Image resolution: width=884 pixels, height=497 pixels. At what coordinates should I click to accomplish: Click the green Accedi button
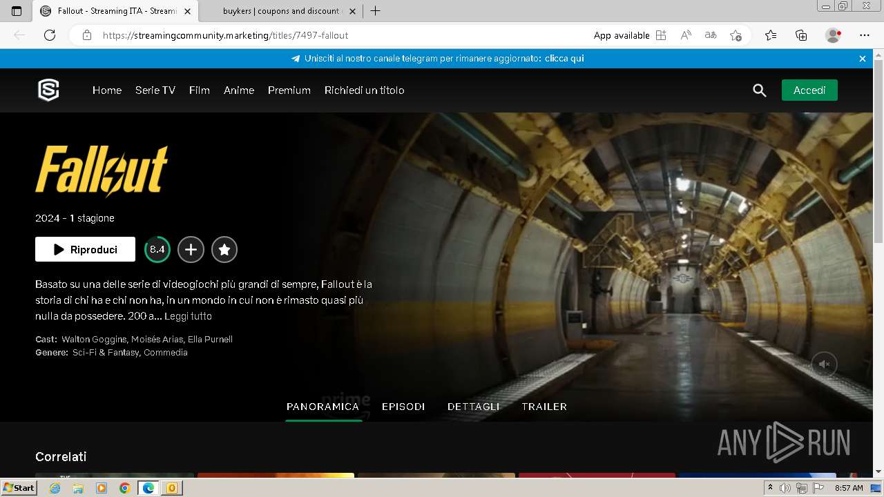pos(809,90)
